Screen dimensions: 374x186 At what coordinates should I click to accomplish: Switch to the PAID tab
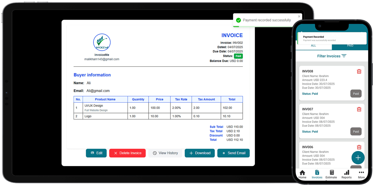click(x=350, y=45)
